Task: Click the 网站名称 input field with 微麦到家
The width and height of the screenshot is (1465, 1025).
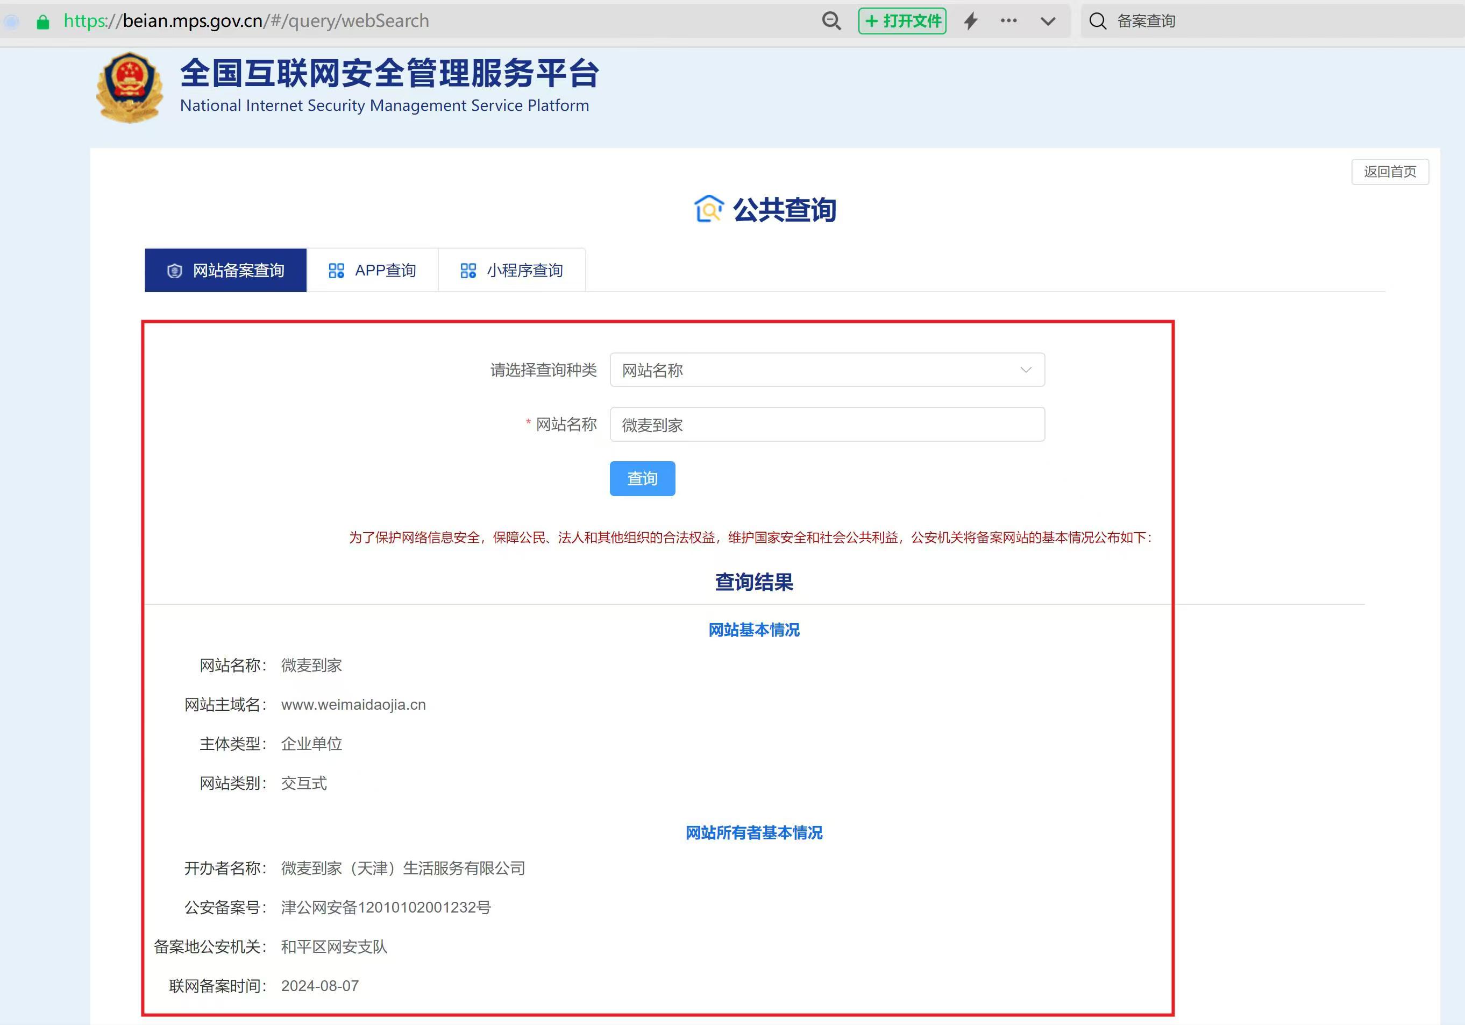Action: pos(827,425)
